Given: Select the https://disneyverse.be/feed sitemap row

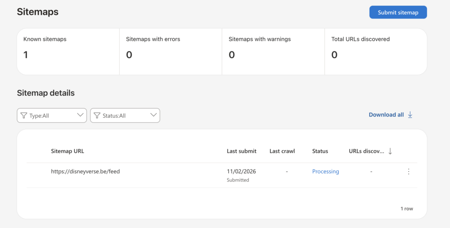Looking at the screenshot, I should click(x=85, y=172).
